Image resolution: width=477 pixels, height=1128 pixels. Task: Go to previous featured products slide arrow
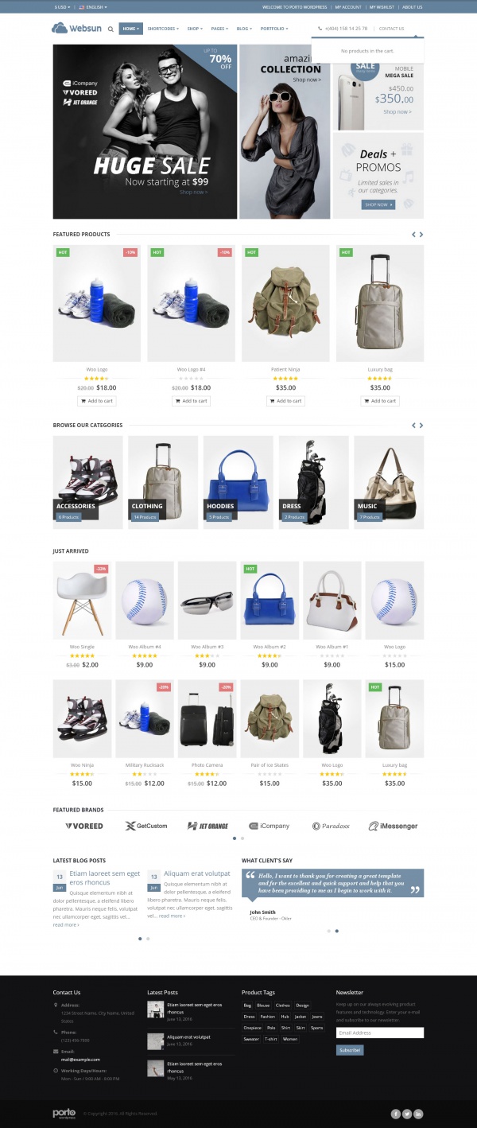413,235
